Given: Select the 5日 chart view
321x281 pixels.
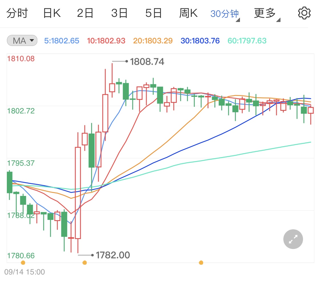Looking at the screenshot, I should pyautogui.click(x=154, y=13).
